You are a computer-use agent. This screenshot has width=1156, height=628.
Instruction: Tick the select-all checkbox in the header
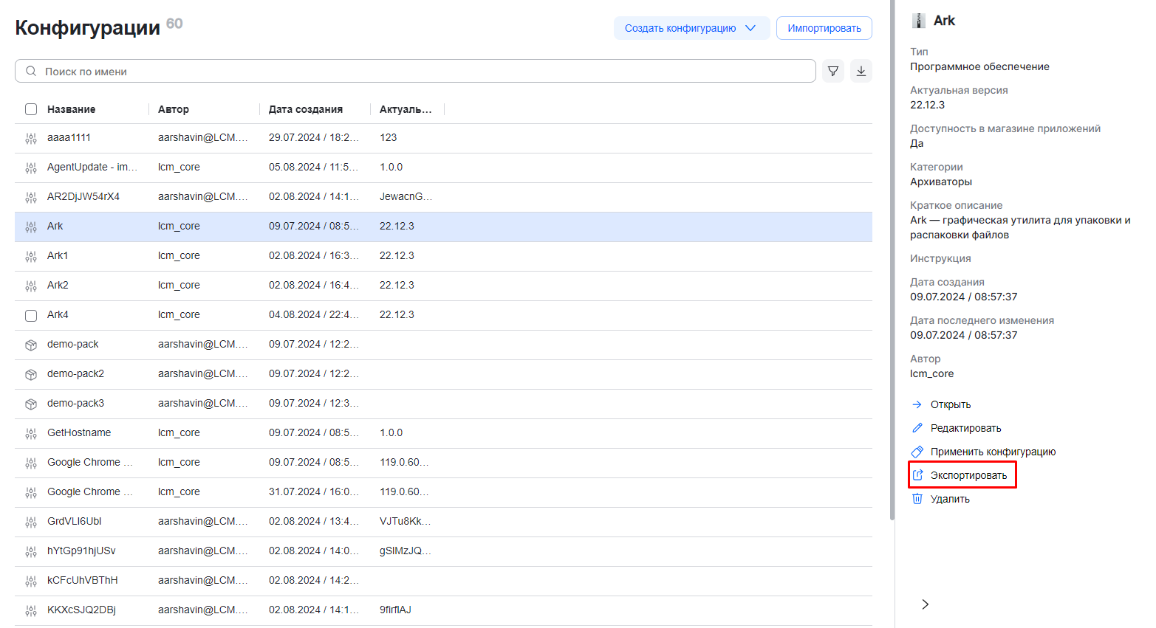point(31,109)
